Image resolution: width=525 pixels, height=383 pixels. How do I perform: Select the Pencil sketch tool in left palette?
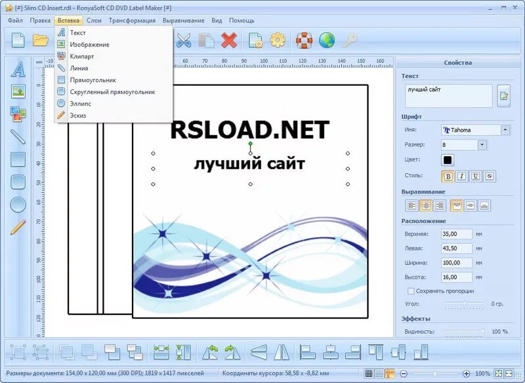tap(18, 227)
